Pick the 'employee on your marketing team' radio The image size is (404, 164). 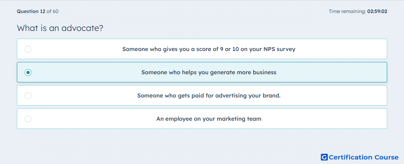(28, 119)
